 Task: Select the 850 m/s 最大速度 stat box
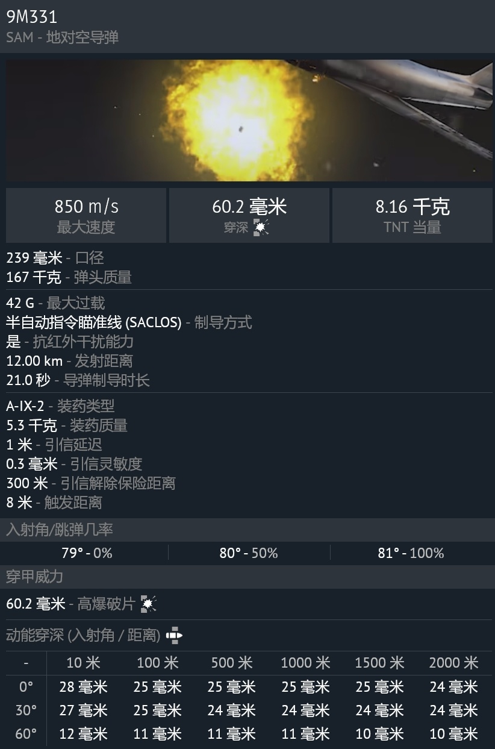coord(86,215)
